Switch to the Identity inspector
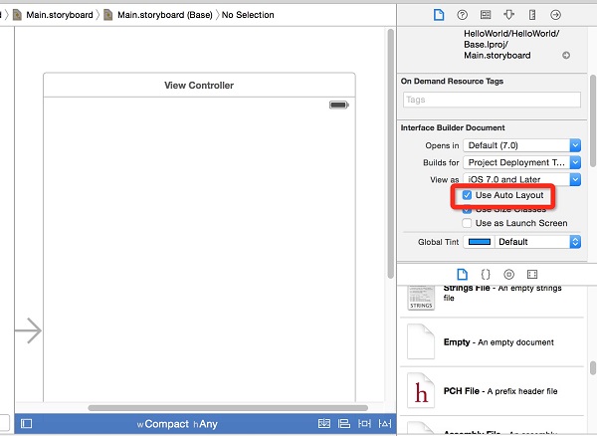 coord(486,15)
